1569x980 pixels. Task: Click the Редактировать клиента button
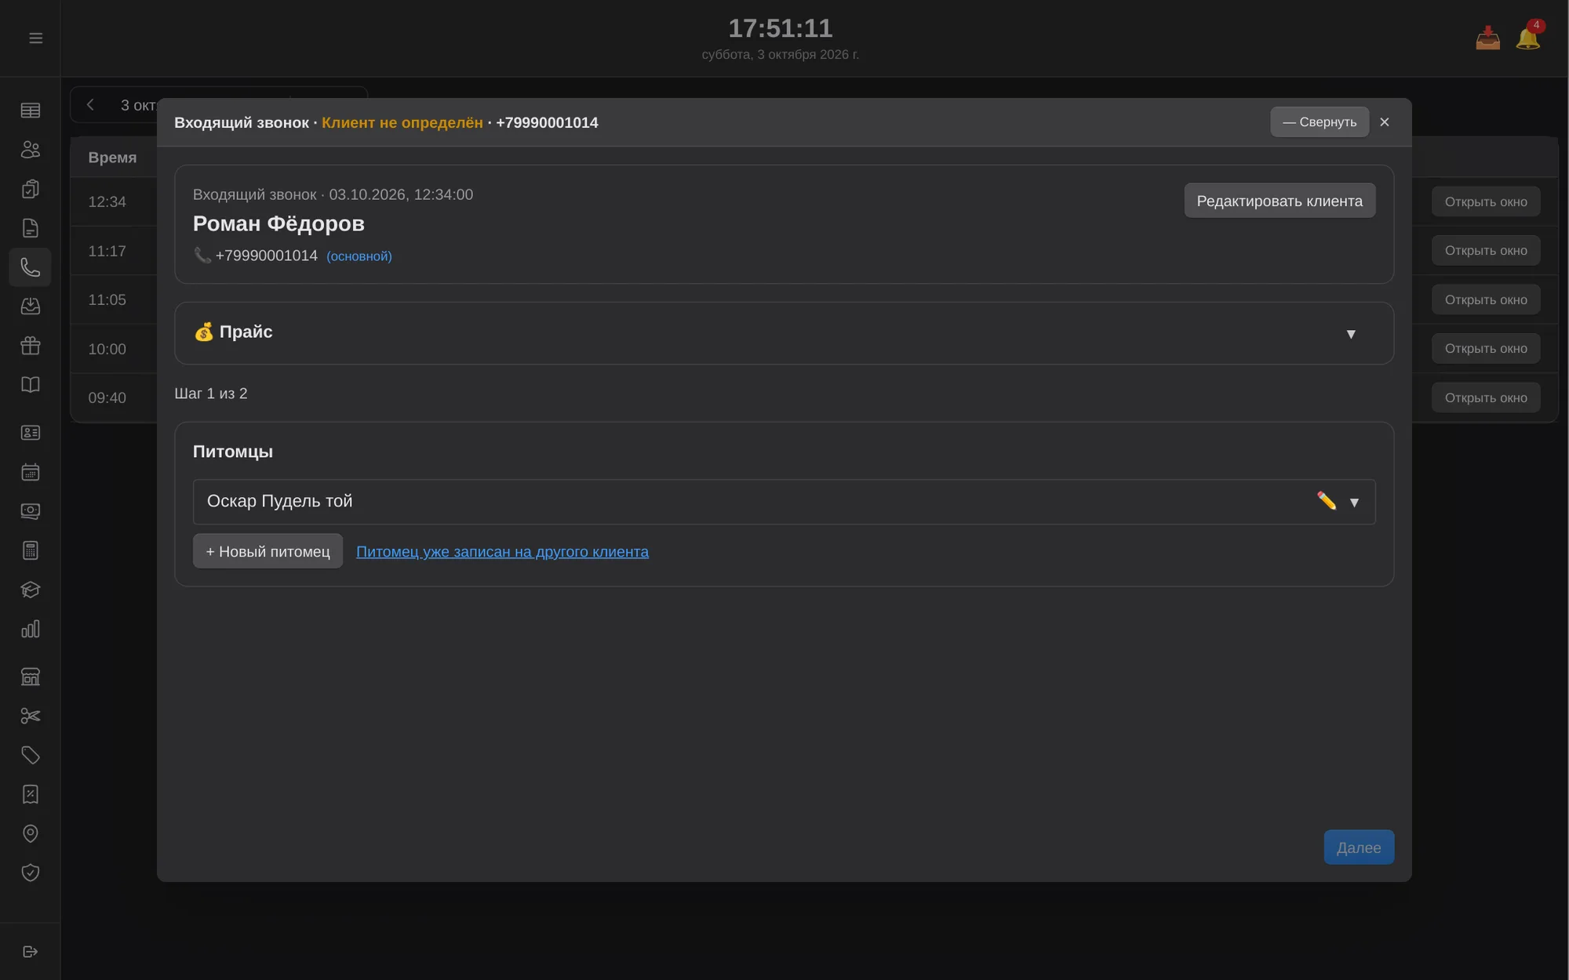click(1280, 201)
